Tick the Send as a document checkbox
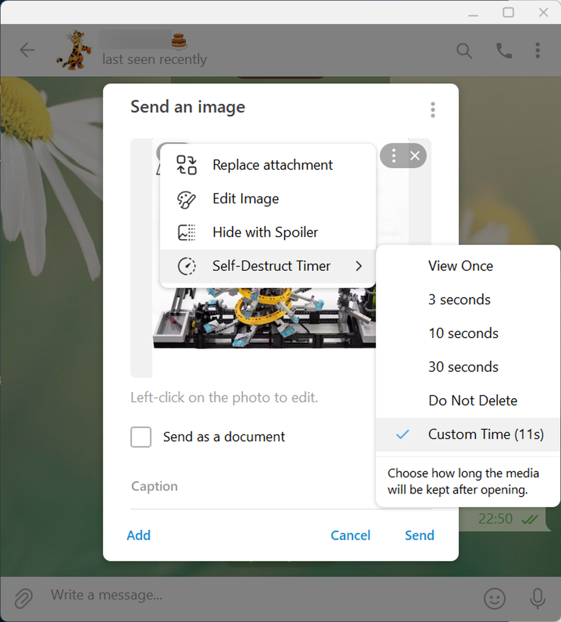 click(x=141, y=437)
